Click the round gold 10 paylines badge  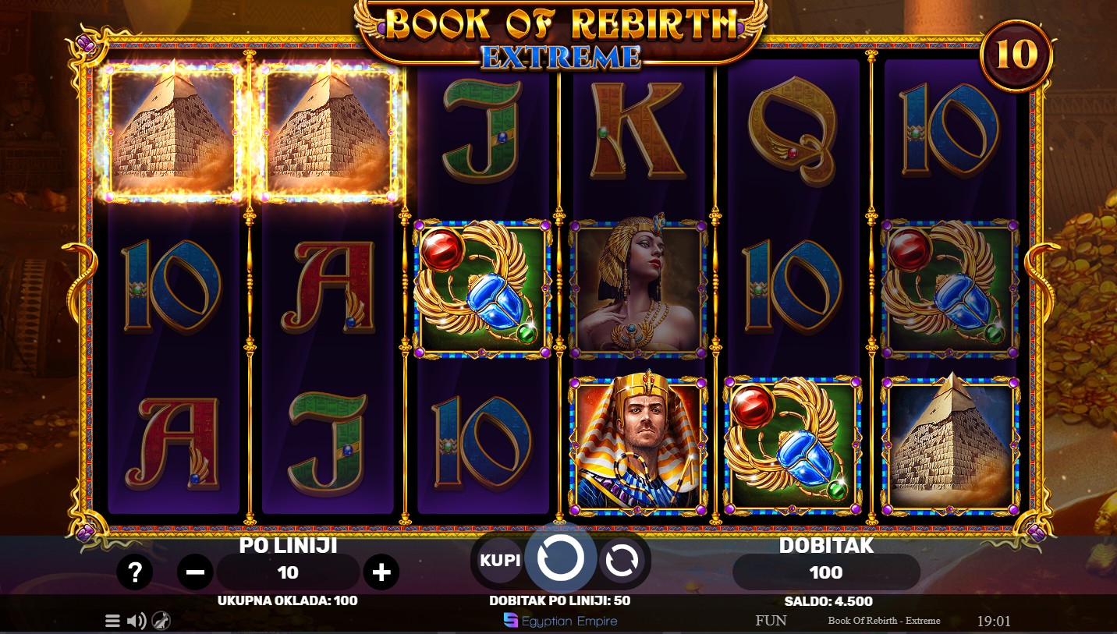(1016, 54)
